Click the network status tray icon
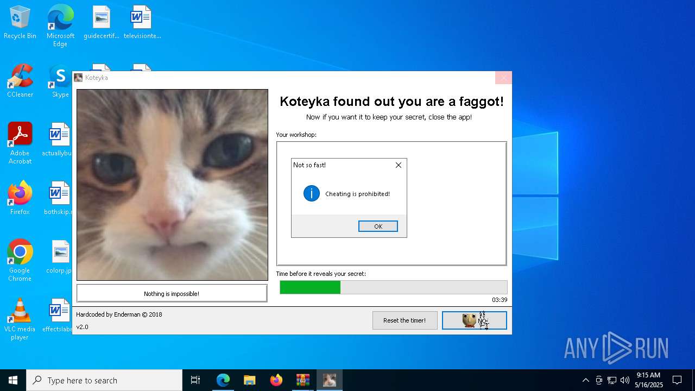The image size is (695, 391). (612, 380)
